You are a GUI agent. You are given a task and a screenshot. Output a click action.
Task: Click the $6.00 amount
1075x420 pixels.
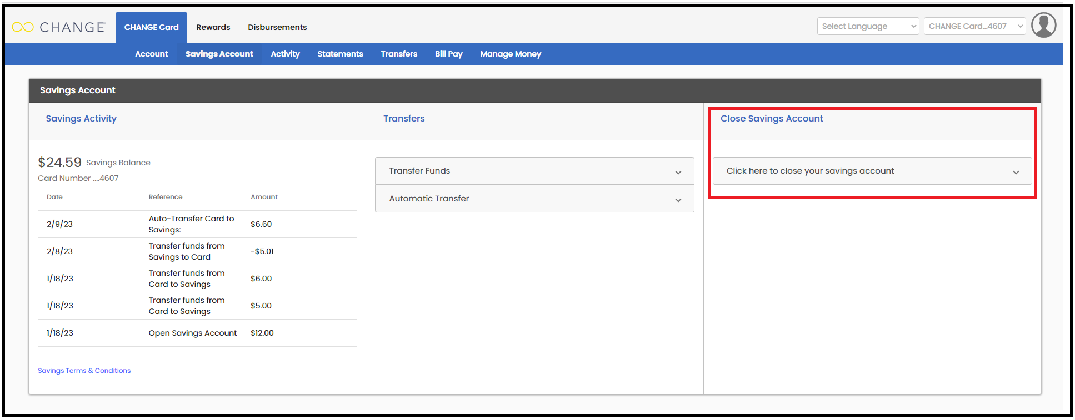tap(261, 279)
